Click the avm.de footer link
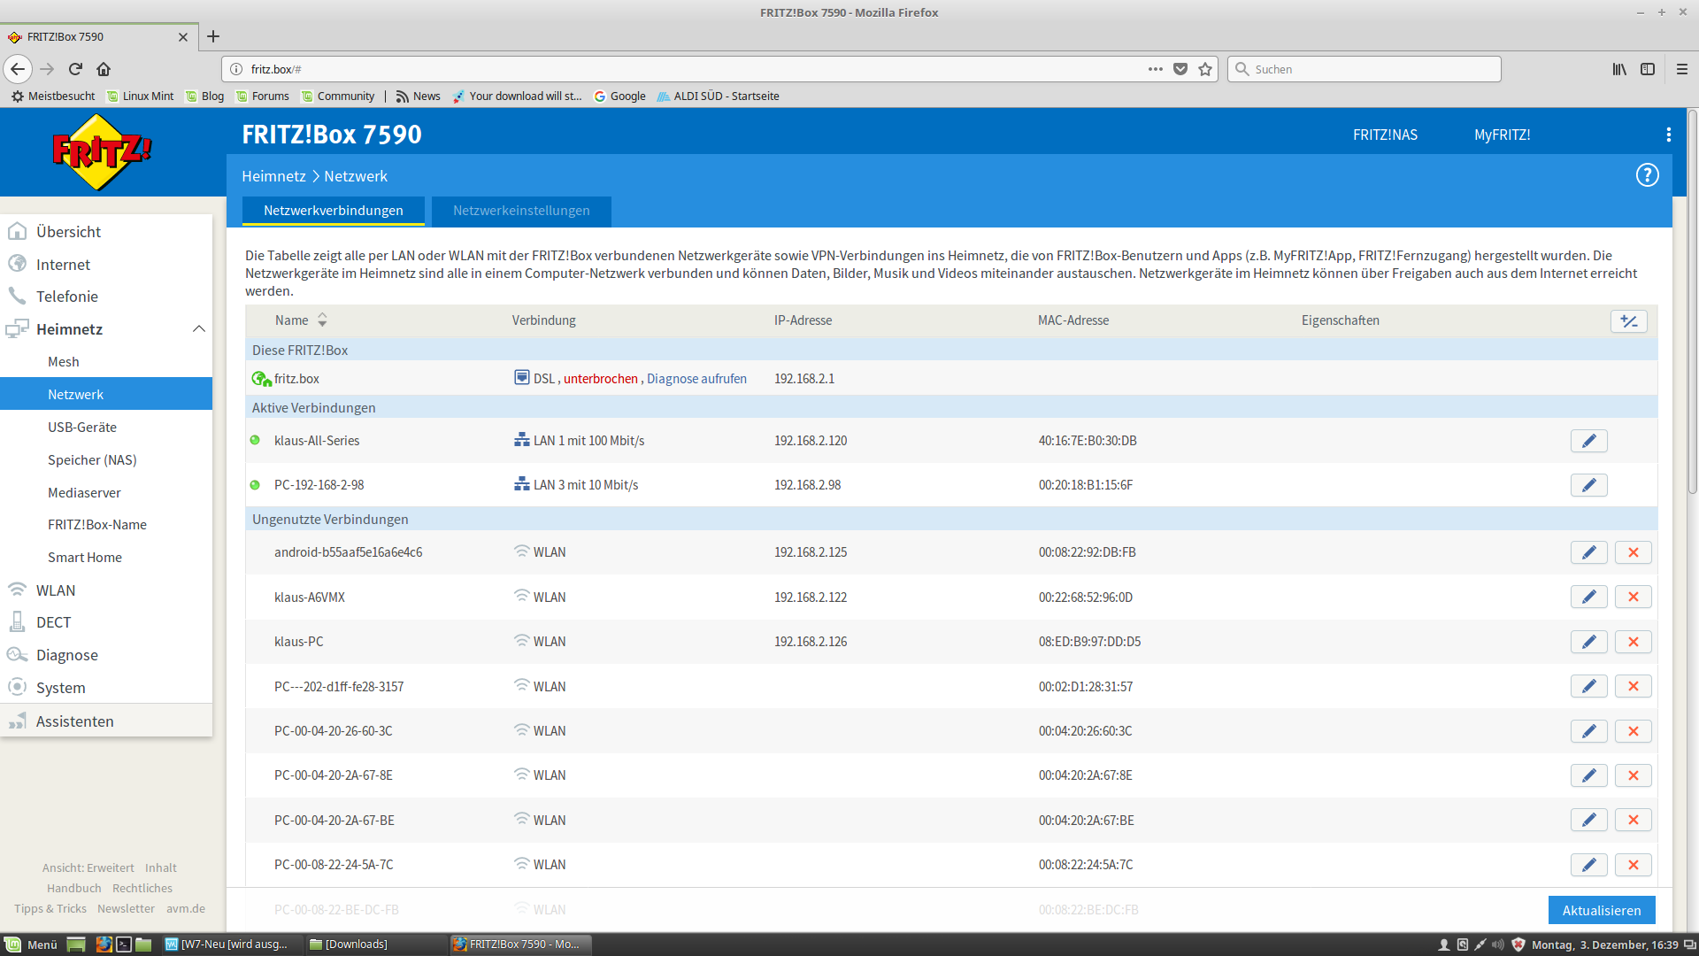This screenshot has width=1699, height=956. point(186,908)
